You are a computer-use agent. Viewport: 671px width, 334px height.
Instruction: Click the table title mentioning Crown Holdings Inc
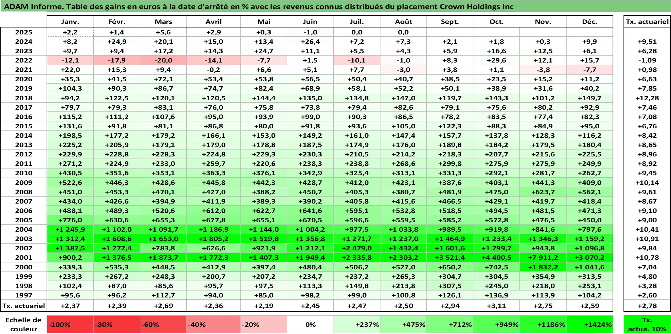click(x=259, y=7)
